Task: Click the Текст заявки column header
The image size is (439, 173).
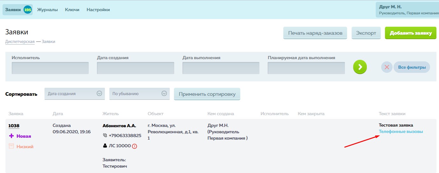Action: point(392,114)
